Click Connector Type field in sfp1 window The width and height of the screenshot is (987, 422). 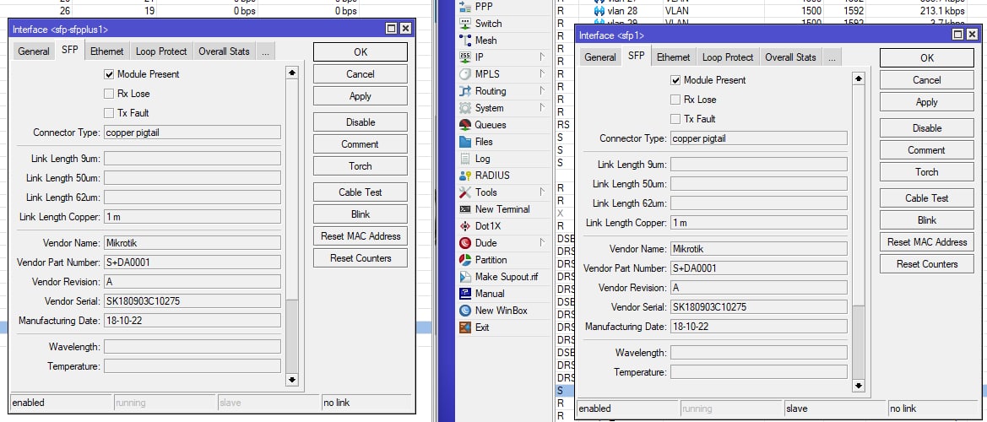click(x=758, y=138)
